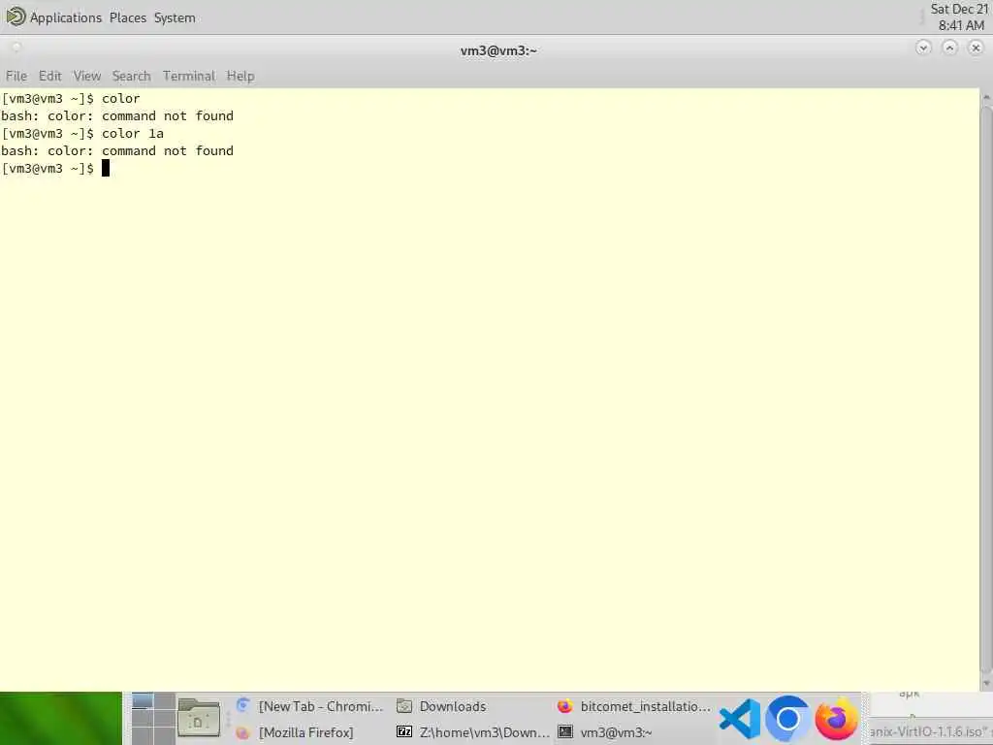Image resolution: width=993 pixels, height=745 pixels.
Task: Click the 'color 1a' command text
Action: (133, 134)
